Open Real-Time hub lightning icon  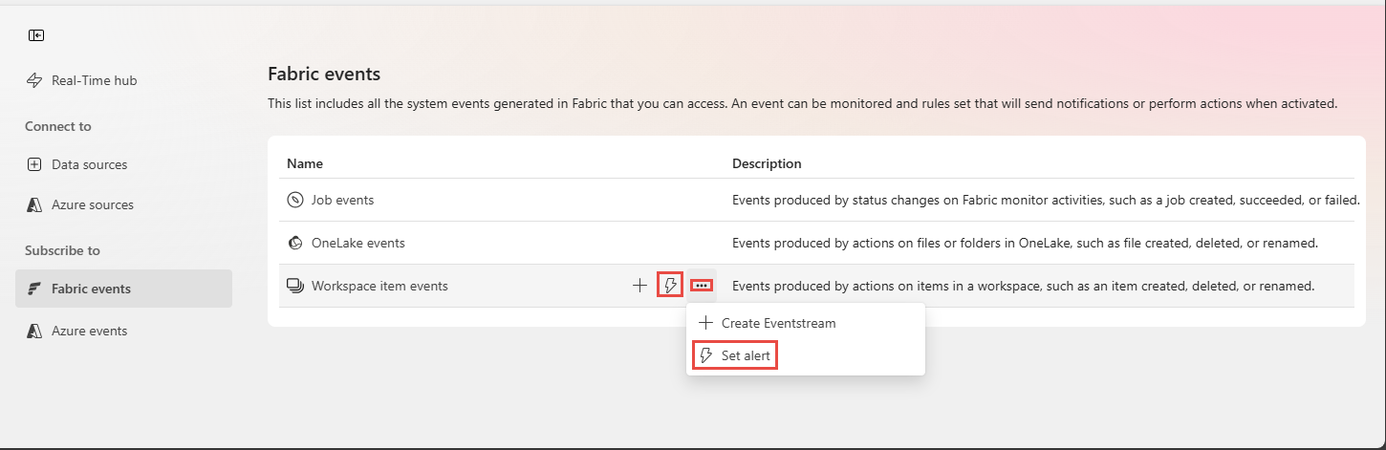click(35, 81)
